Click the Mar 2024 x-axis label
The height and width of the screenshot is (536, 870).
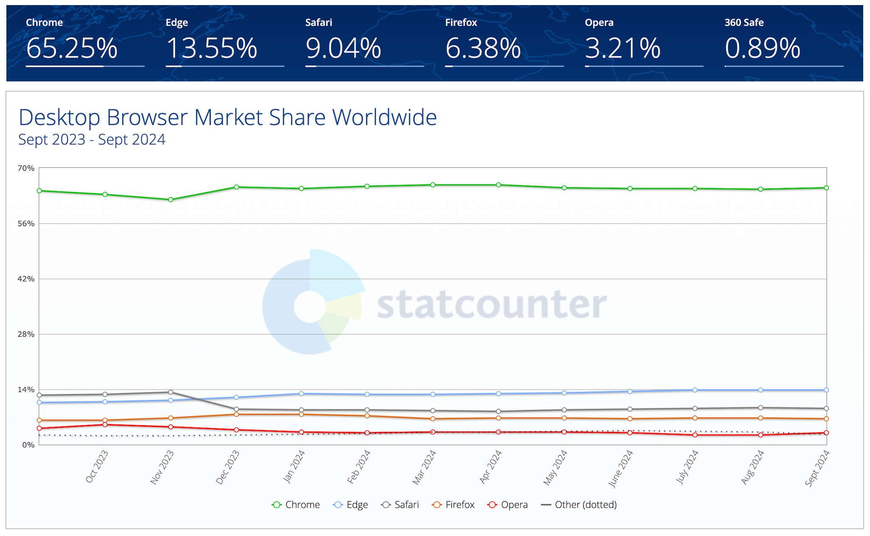coord(425,467)
